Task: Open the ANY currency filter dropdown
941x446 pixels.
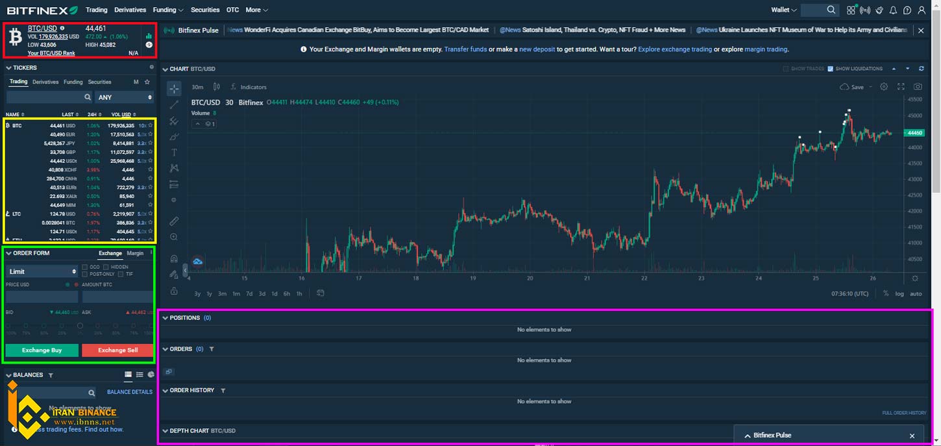Action: [124, 97]
